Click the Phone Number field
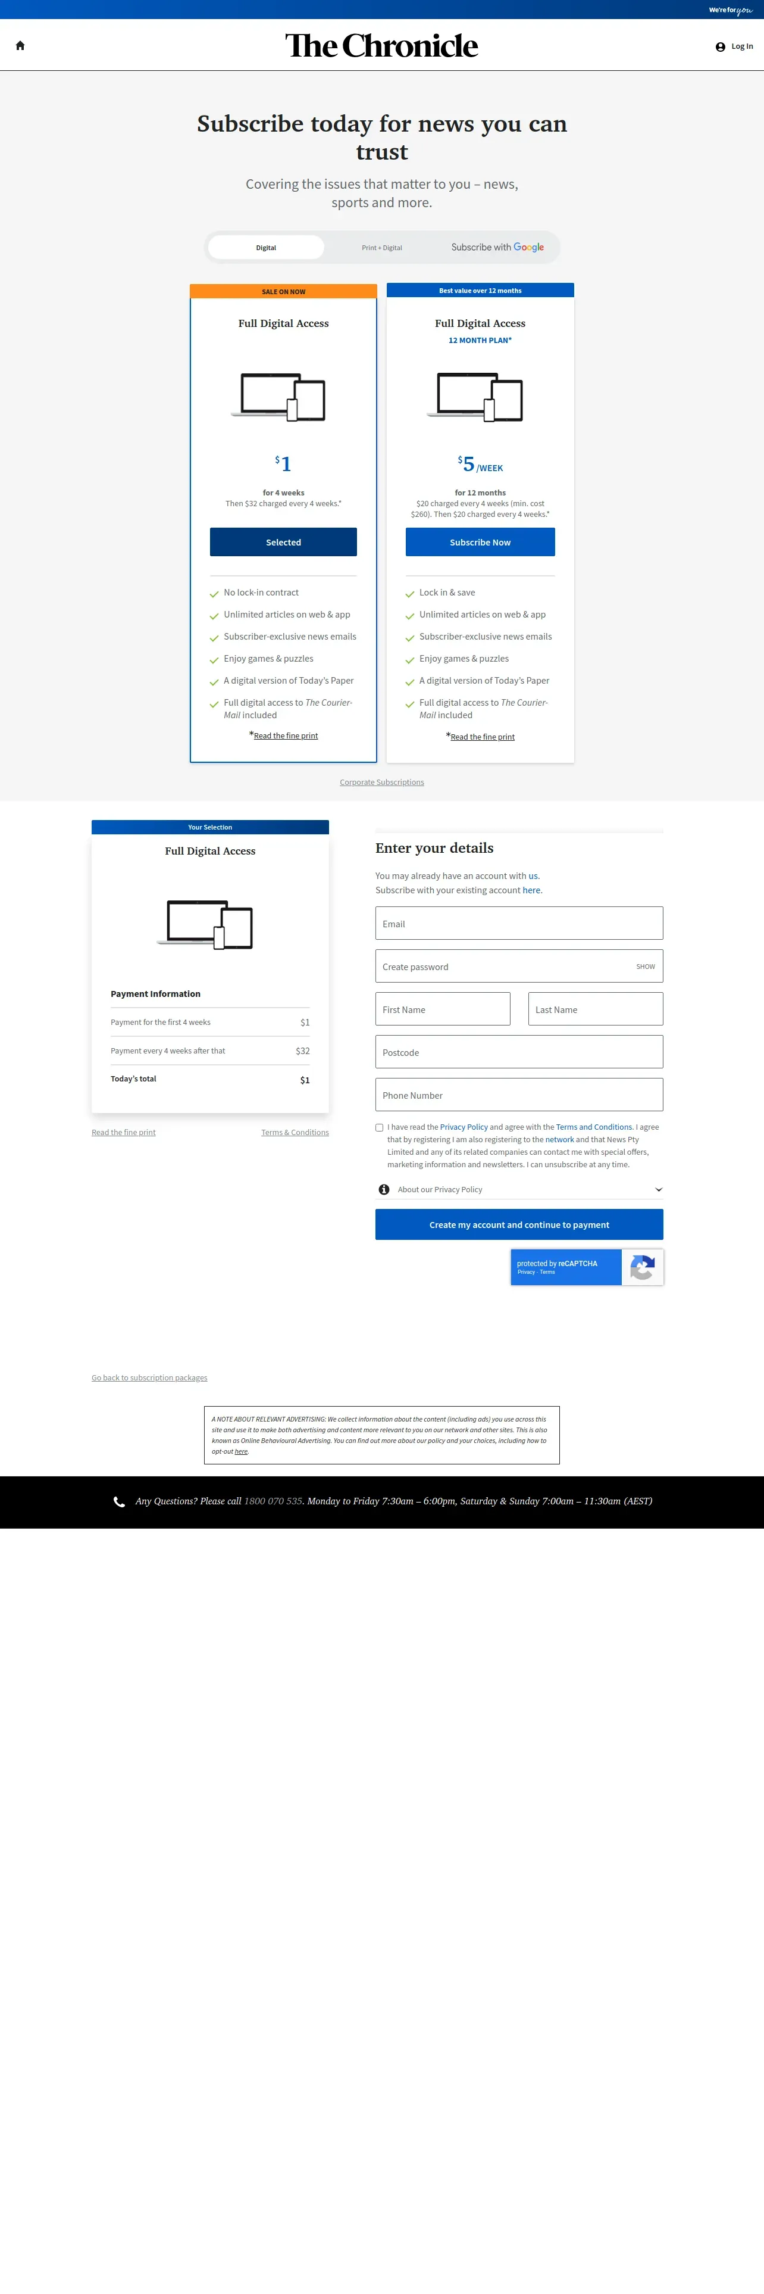The image size is (764, 2294). (519, 1095)
